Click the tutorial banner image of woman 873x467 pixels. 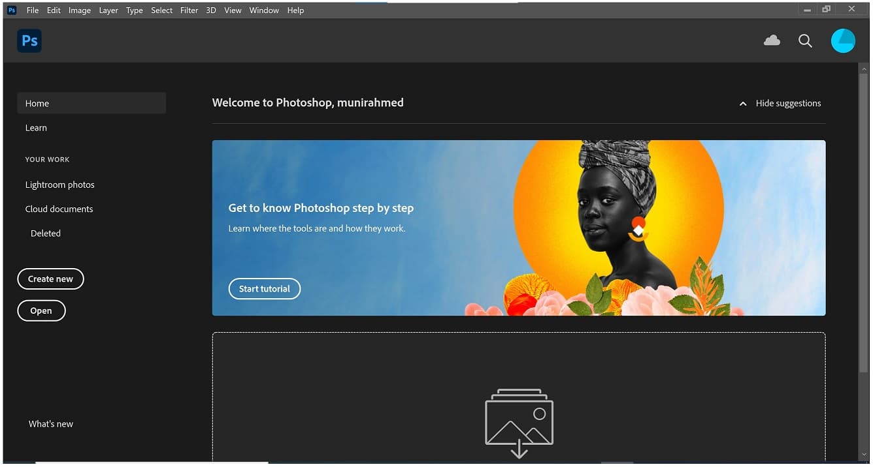pos(519,228)
